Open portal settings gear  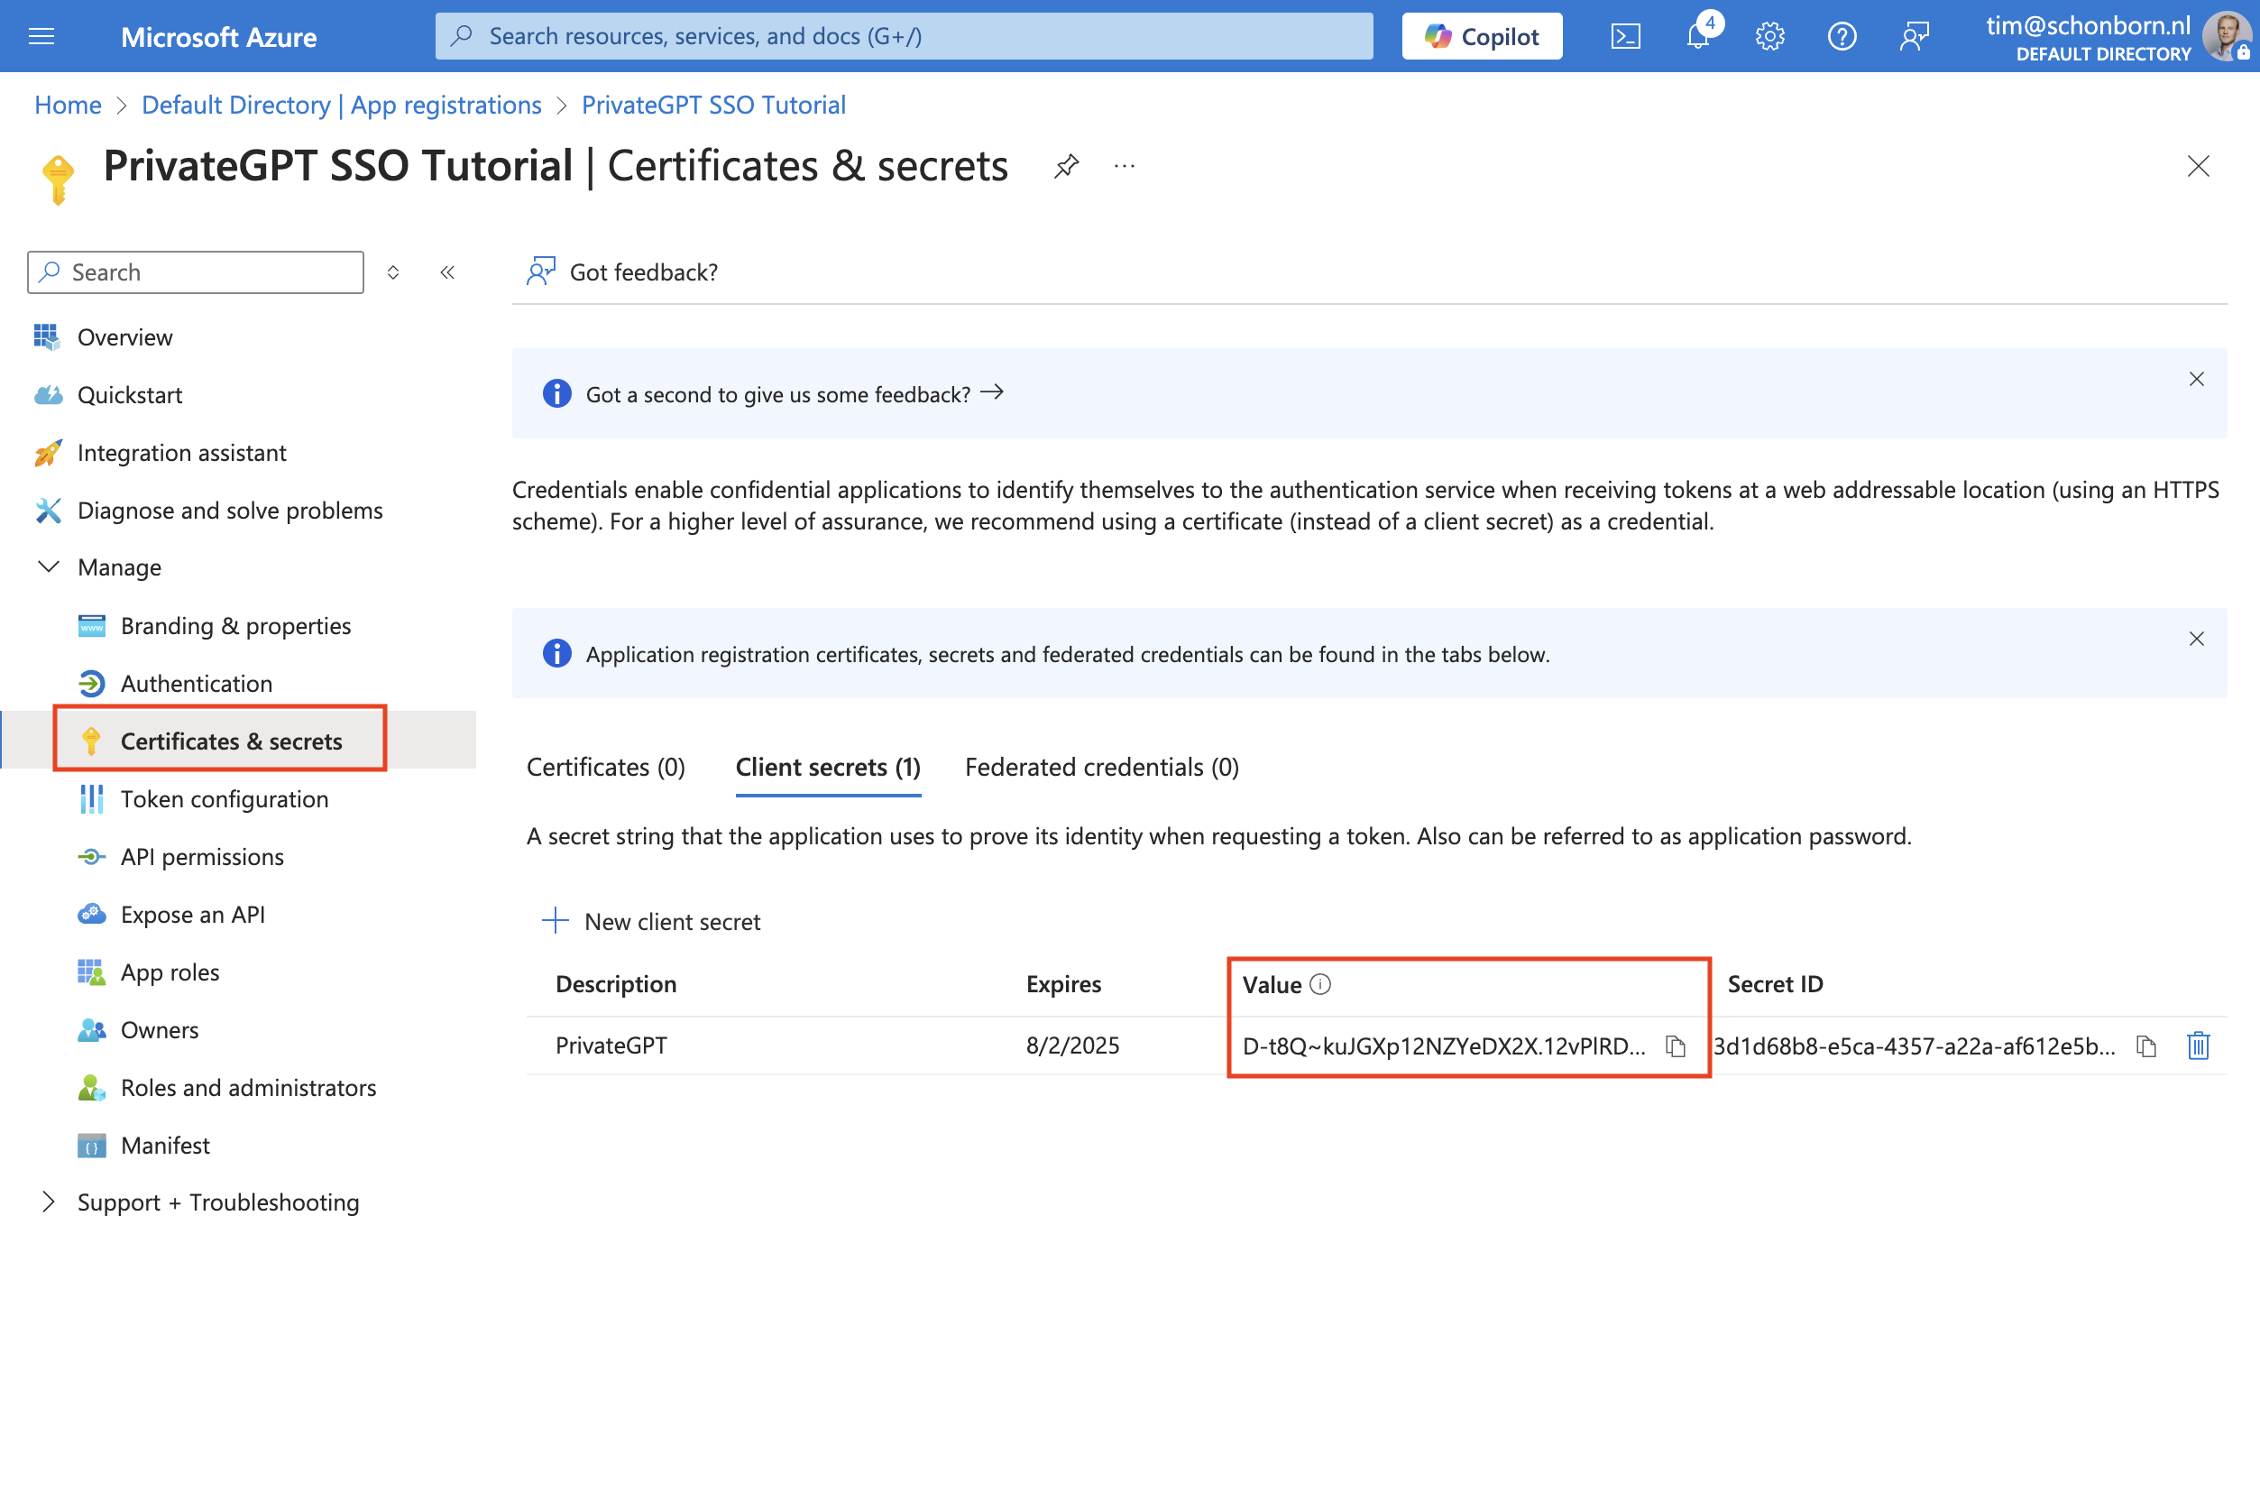(1769, 36)
